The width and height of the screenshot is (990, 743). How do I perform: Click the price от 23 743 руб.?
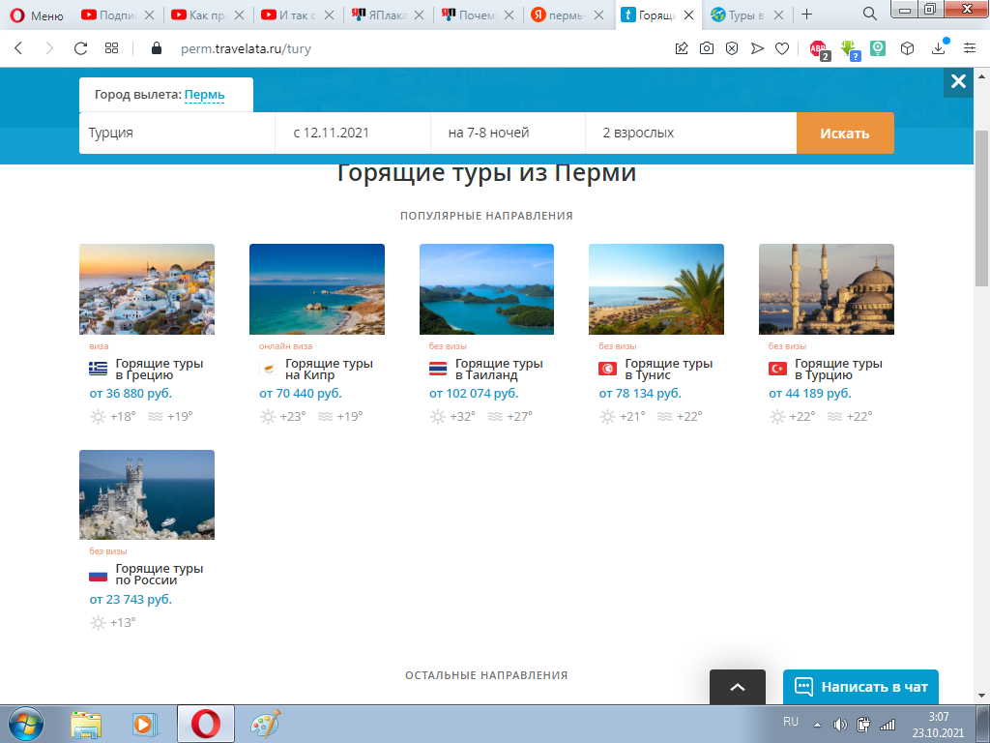pyautogui.click(x=131, y=599)
